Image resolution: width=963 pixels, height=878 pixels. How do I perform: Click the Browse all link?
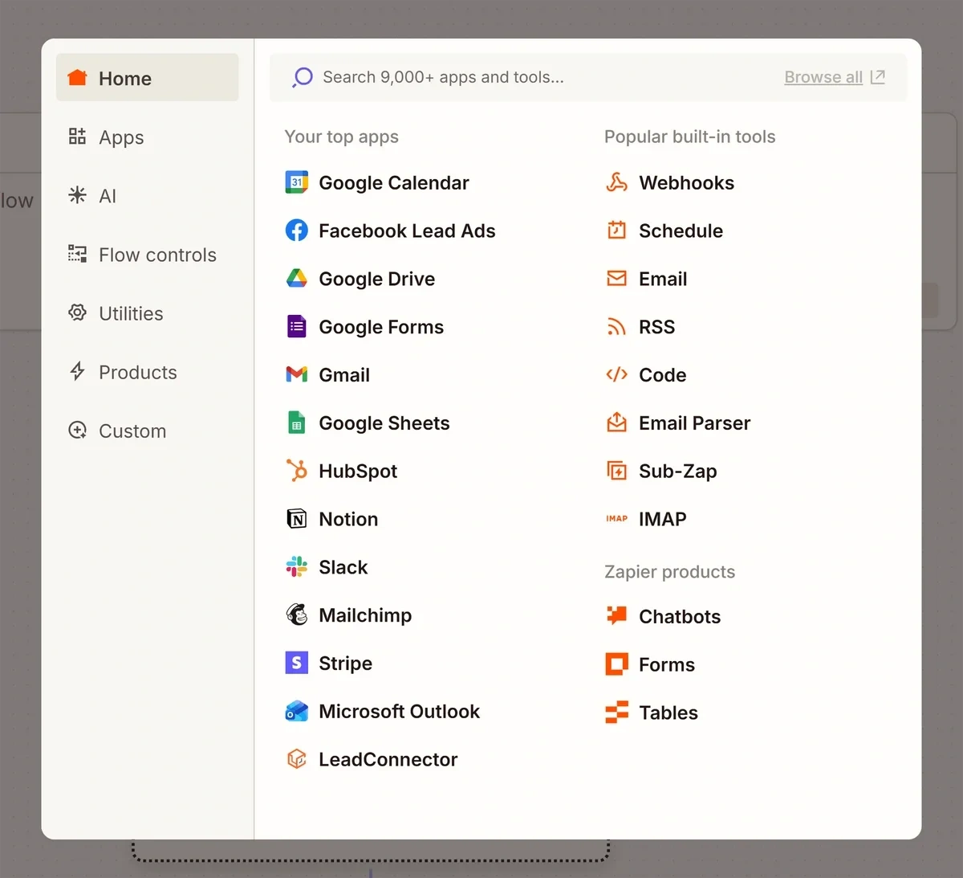point(823,77)
